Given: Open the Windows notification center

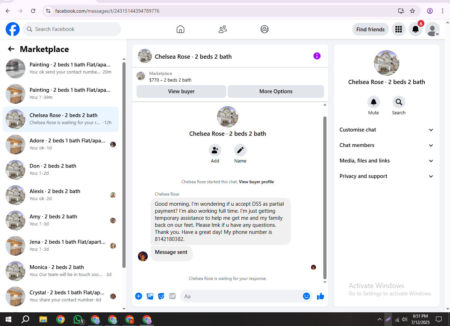Looking at the screenshot, I should click(x=439, y=319).
